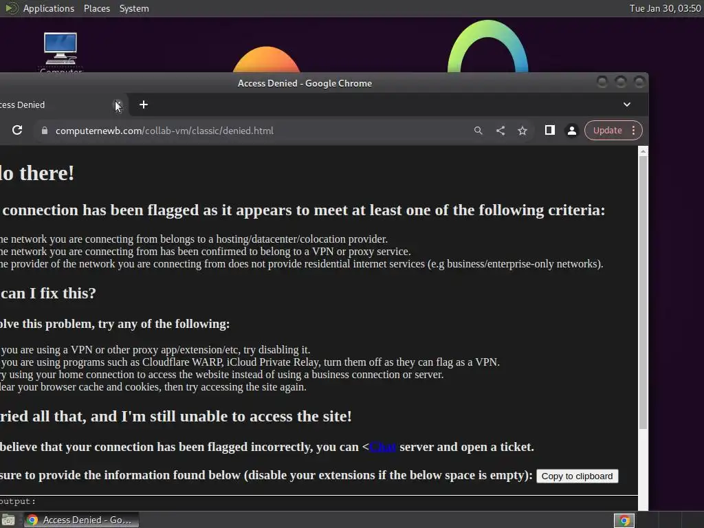
Task: Open the padlock site info icon
Action: click(44, 131)
